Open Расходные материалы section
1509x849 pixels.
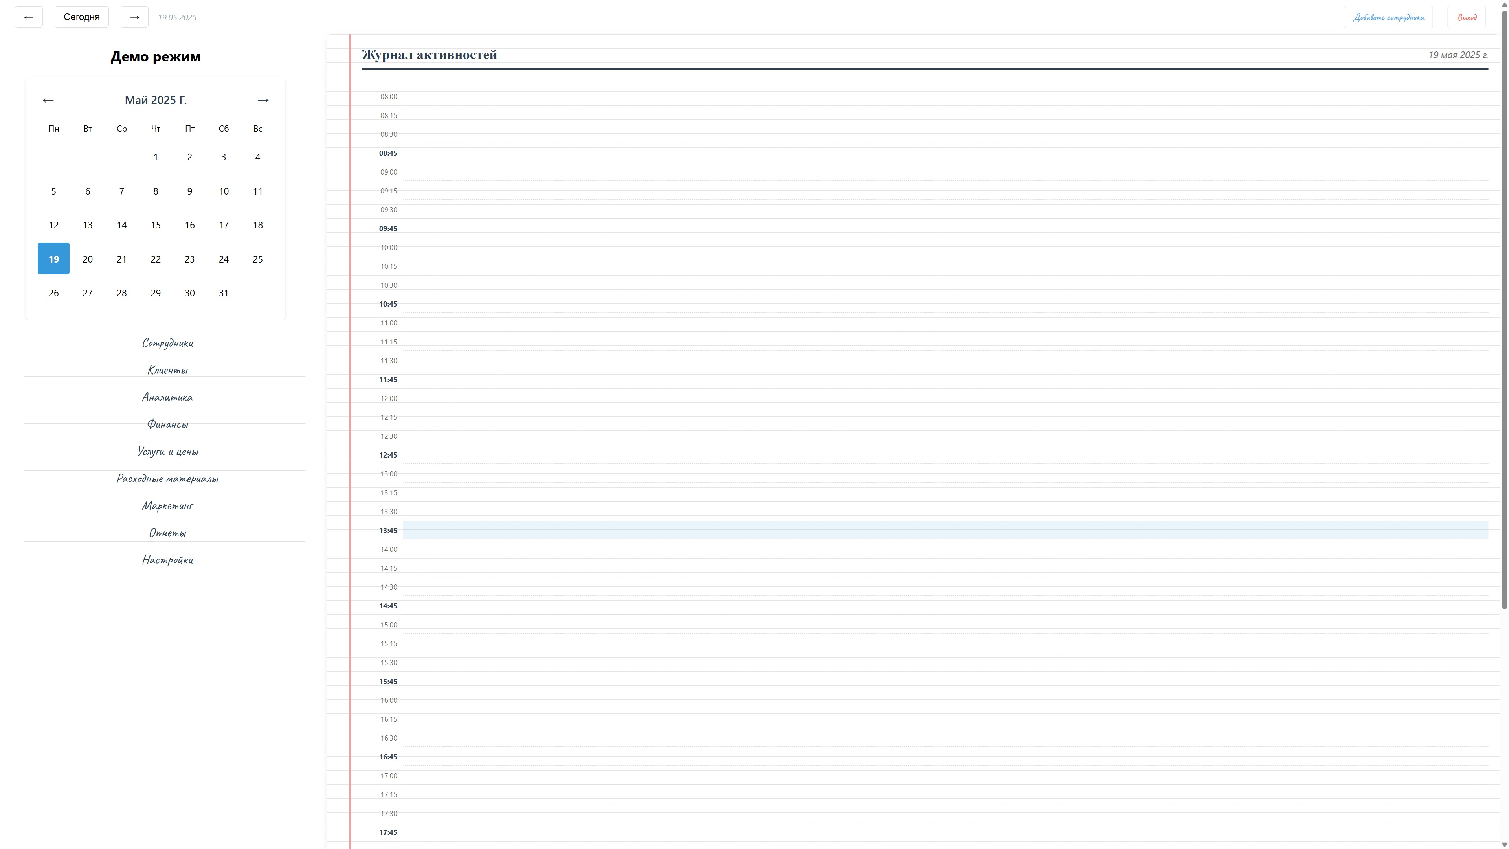tap(167, 478)
